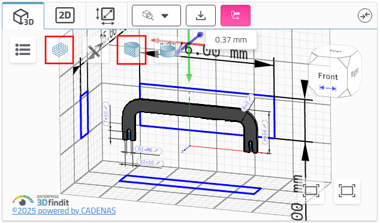The image size is (380, 223).
Task: Select the cylinder dimension measurement icon
Action: pyautogui.click(x=168, y=50)
